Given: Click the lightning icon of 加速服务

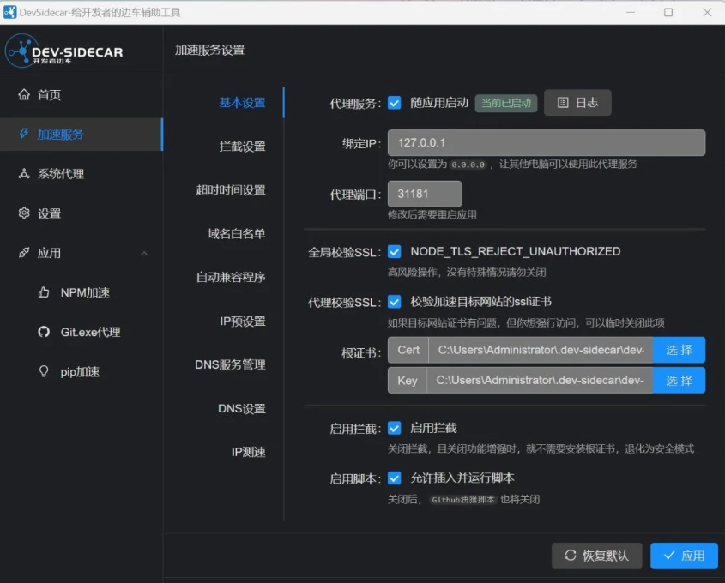Looking at the screenshot, I should pos(24,134).
